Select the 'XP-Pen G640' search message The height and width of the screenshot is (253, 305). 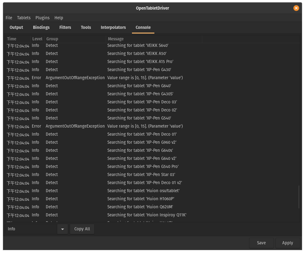(139, 86)
